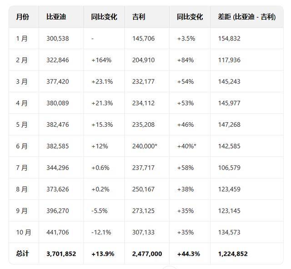Click the 吉利 column header
291x269 pixels.
(139, 17)
